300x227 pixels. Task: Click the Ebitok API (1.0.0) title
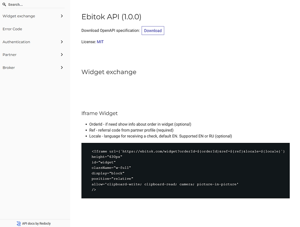pos(111,17)
